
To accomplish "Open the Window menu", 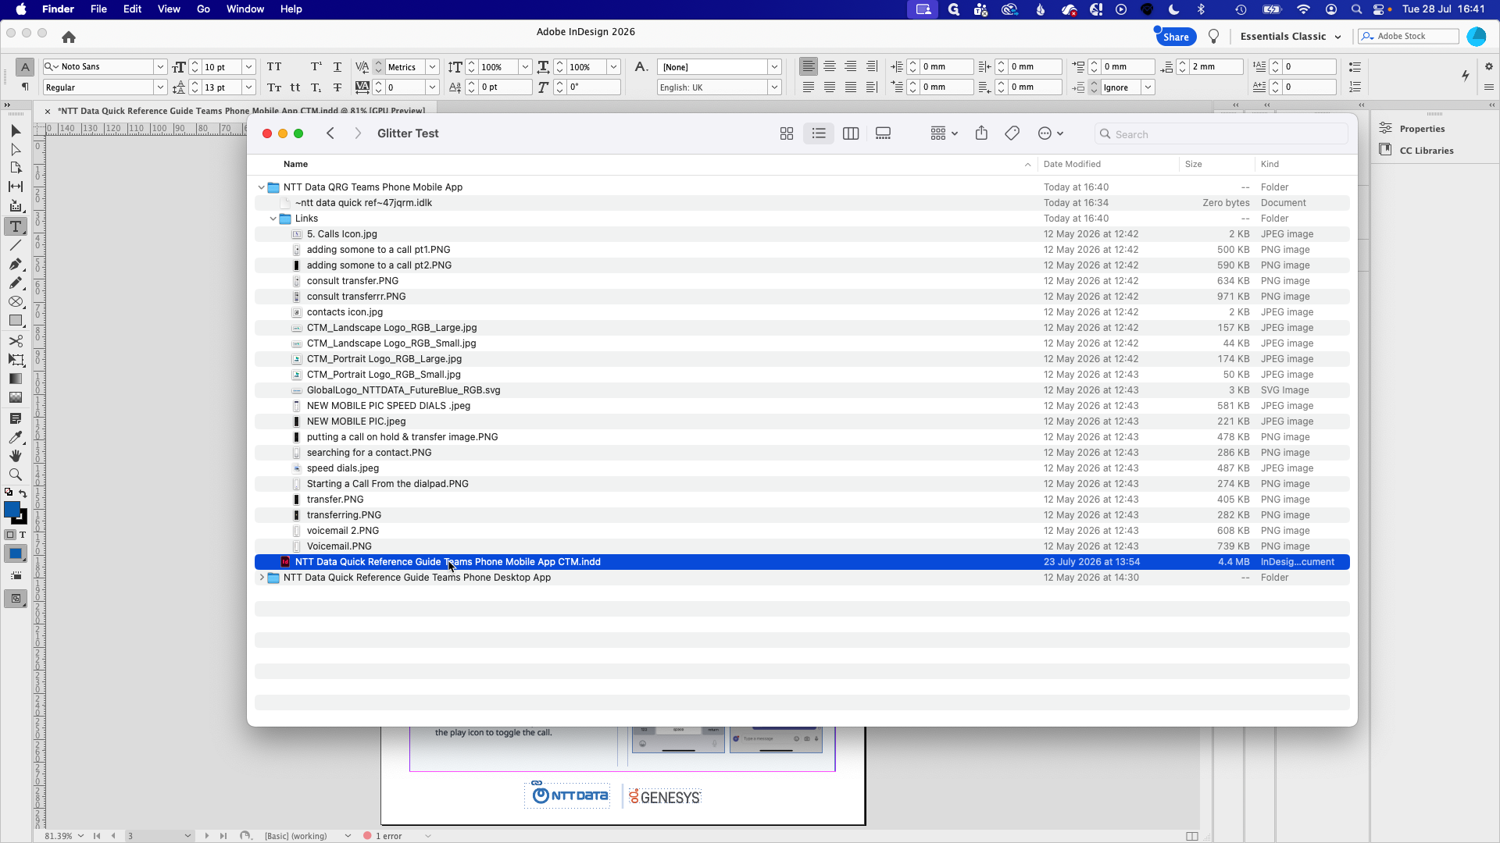I will click(x=245, y=9).
